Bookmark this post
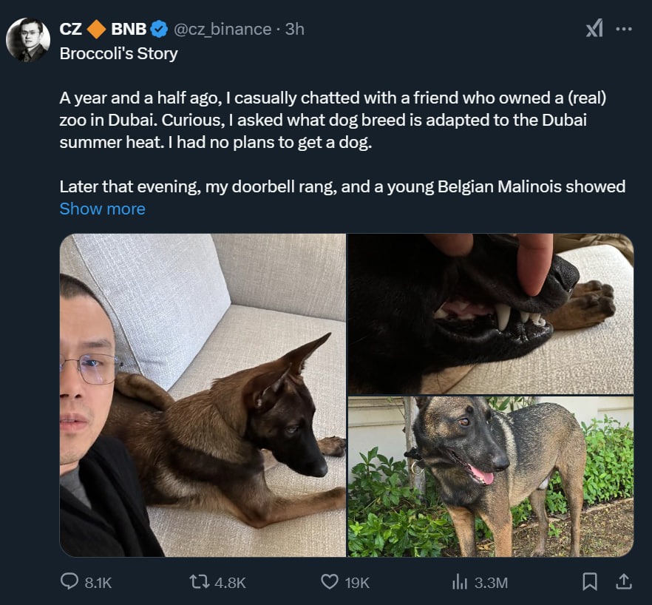Viewport: 652px width, 605px height. click(x=590, y=582)
